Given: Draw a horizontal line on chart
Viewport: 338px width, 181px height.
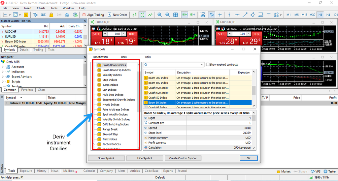Looking at the screenshot, I should click(x=237, y=15).
